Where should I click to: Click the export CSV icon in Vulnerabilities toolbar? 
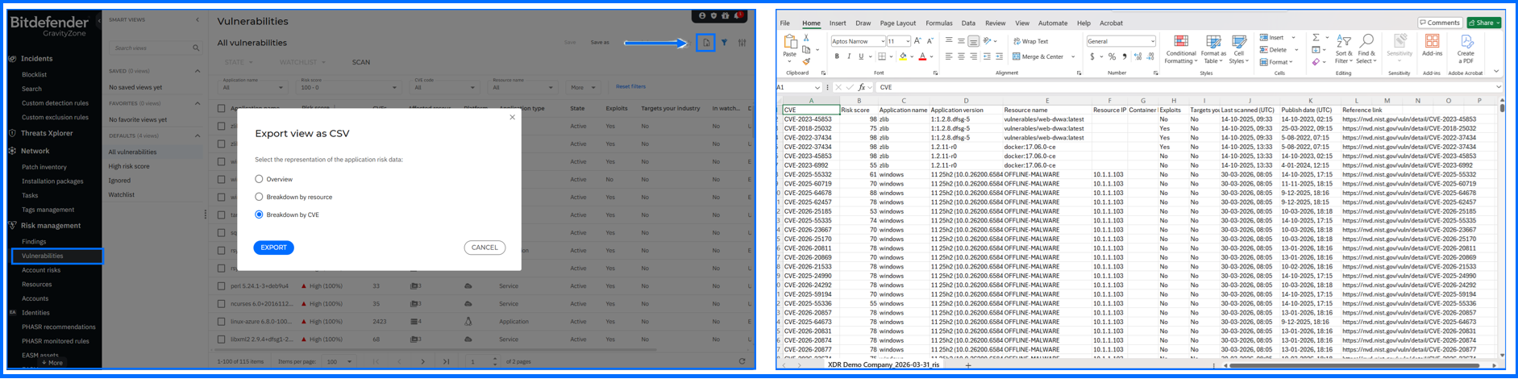(705, 43)
